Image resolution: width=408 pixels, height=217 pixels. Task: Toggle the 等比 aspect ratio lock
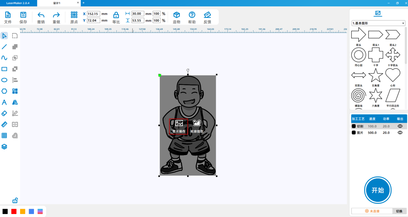coord(116,17)
